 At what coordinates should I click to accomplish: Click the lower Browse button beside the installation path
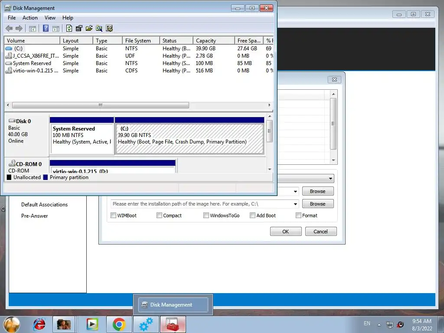coord(318,204)
